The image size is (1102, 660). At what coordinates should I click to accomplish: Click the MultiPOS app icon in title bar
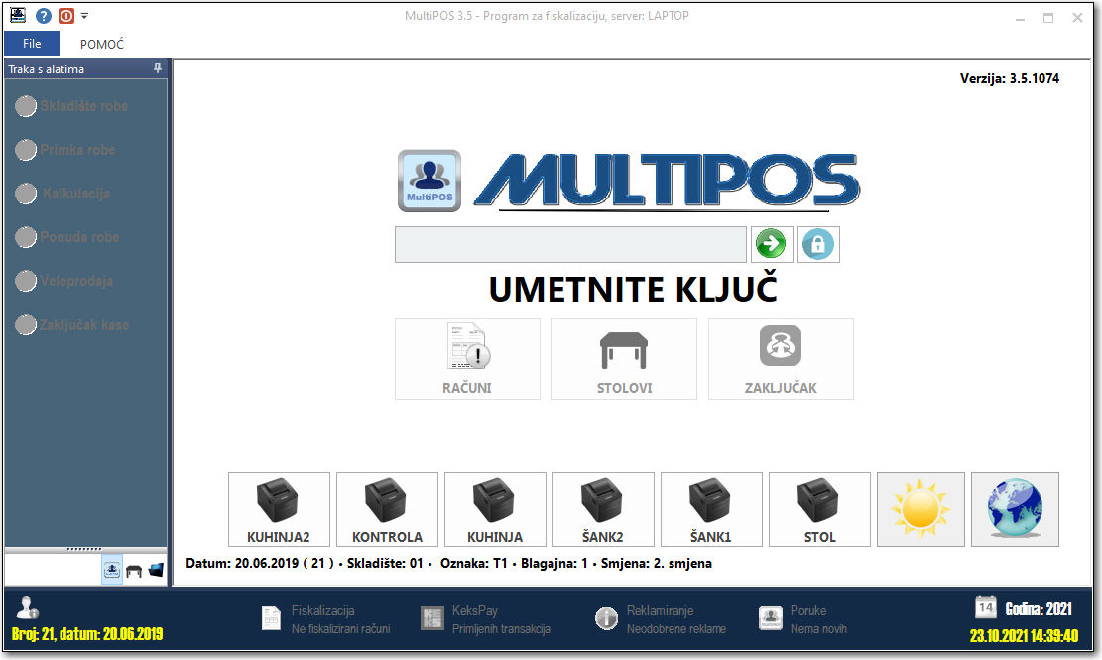[x=18, y=15]
